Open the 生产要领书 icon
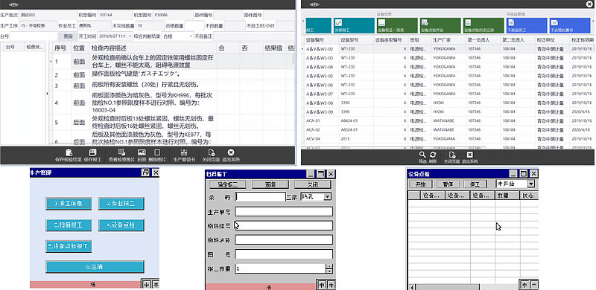596x290 pixels. [x=184, y=152]
